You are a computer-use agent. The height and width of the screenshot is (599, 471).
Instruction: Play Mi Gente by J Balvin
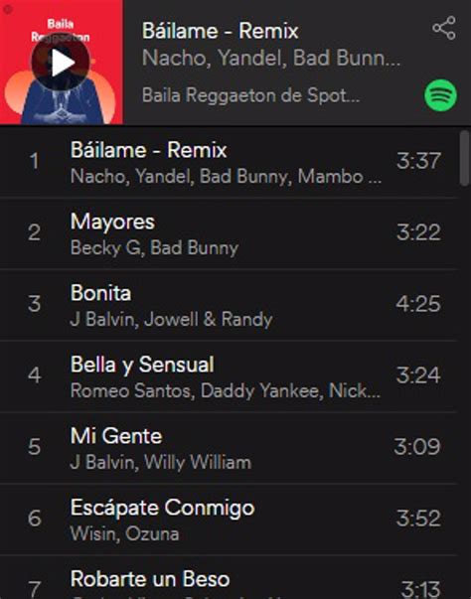point(230,448)
